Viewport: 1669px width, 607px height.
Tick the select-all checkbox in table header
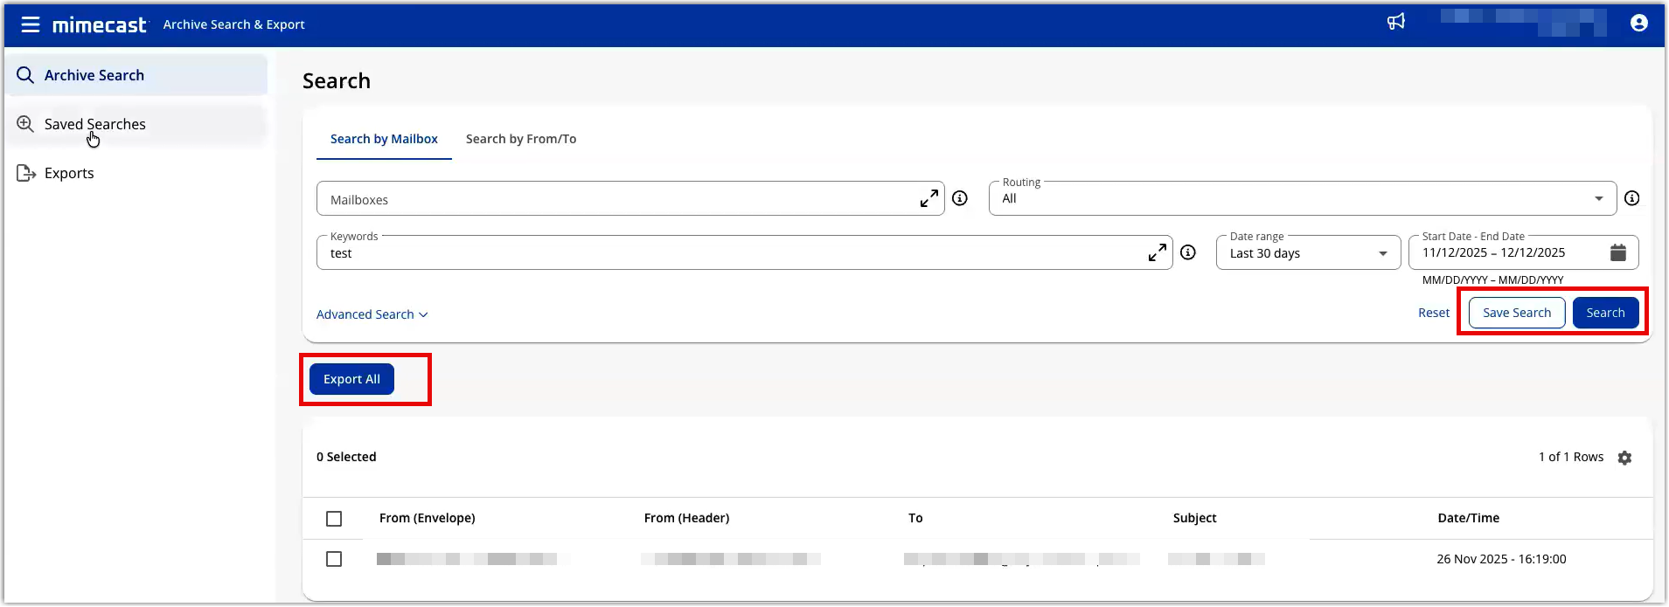pos(334,519)
